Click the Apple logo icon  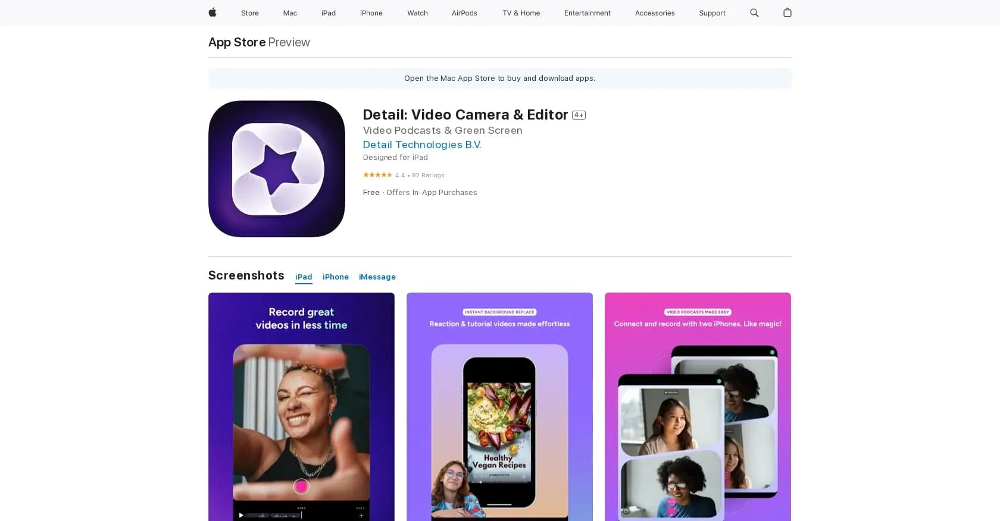click(212, 12)
